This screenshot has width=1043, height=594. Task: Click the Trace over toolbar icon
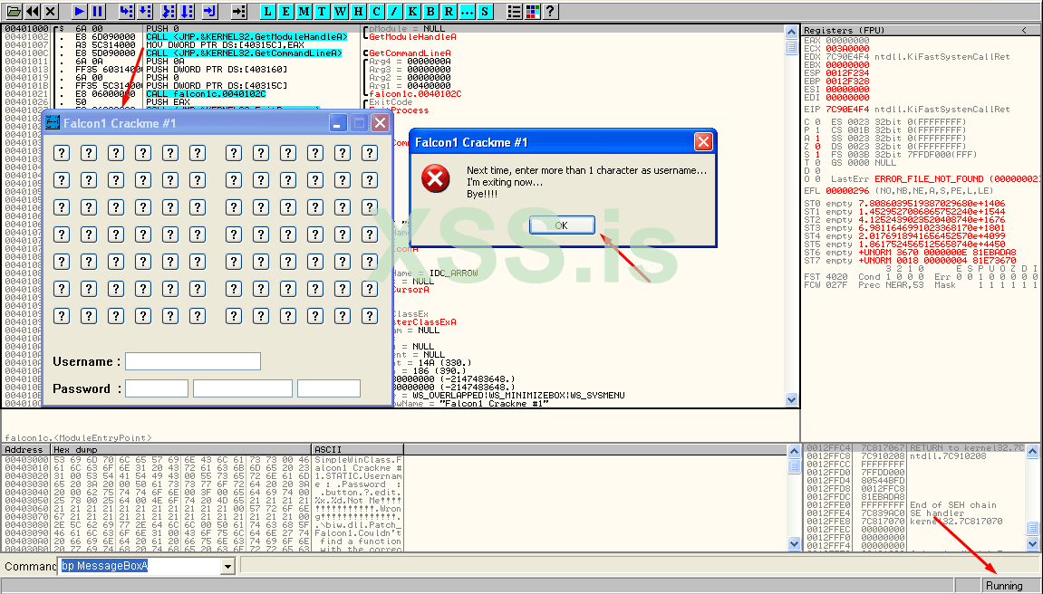pos(188,11)
